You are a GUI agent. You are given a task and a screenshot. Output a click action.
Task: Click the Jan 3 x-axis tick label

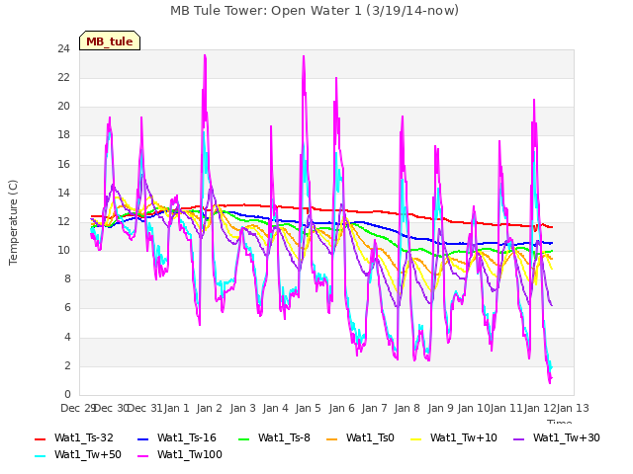242,408
